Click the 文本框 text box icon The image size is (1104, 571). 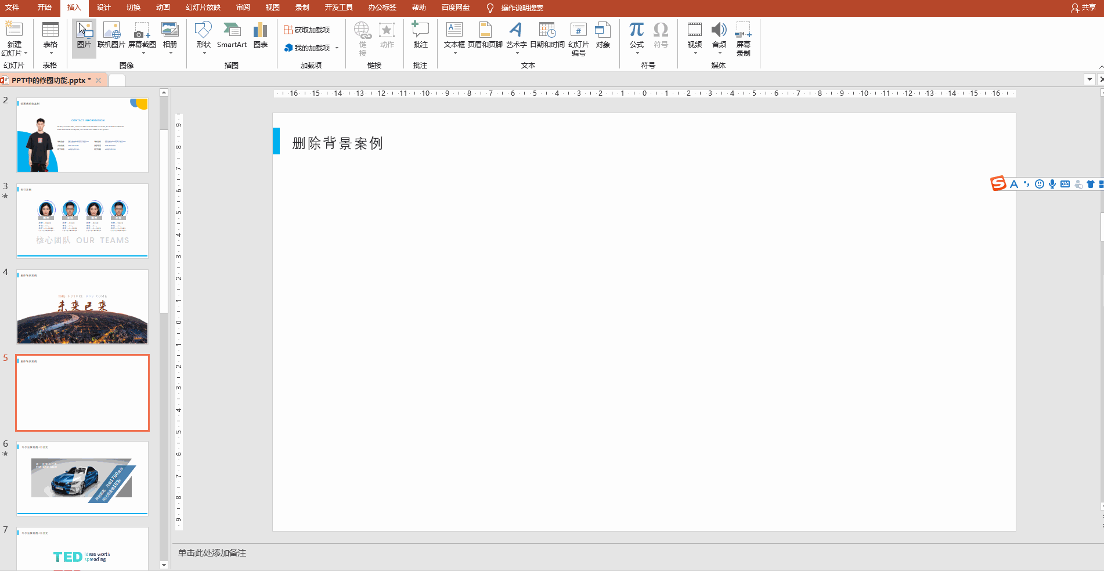pyautogui.click(x=454, y=36)
